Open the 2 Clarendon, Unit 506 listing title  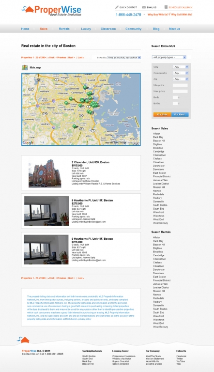point(91,162)
